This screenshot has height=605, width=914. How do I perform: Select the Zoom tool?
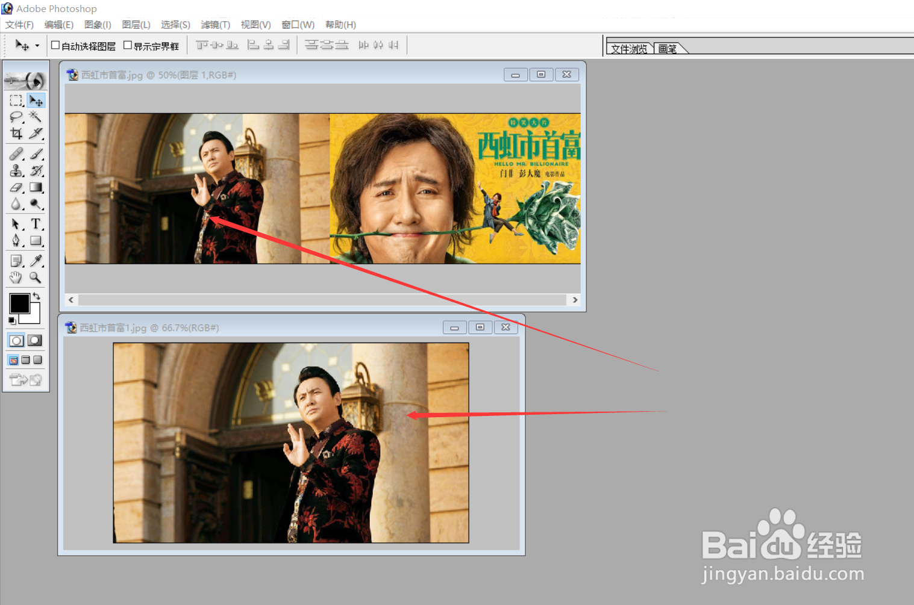tap(36, 278)
